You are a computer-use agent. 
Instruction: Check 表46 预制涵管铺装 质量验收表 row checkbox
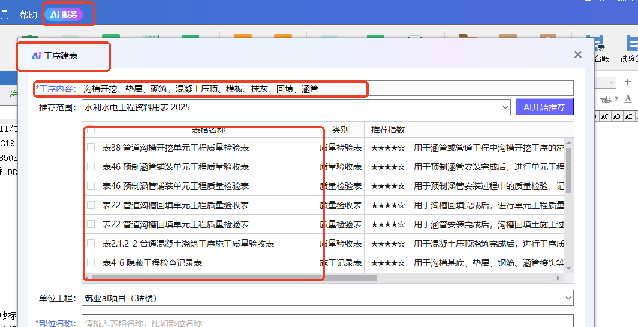pyautogui.click(x=91, y=166)
